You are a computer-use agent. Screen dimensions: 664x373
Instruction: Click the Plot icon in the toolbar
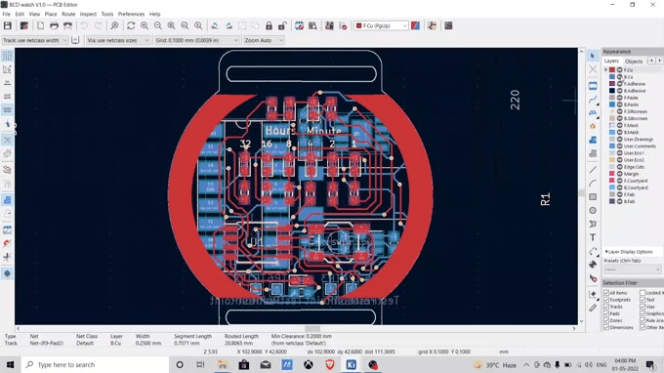click(x=67, y=25)
